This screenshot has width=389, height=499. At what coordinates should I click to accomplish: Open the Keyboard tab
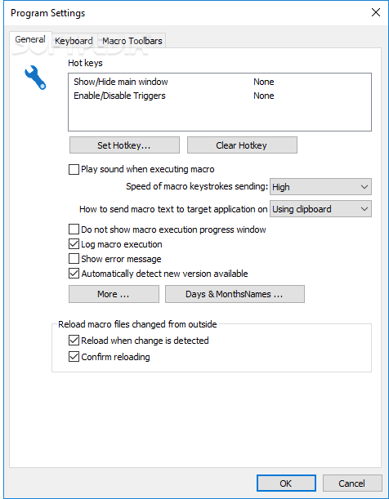(74, 41)
